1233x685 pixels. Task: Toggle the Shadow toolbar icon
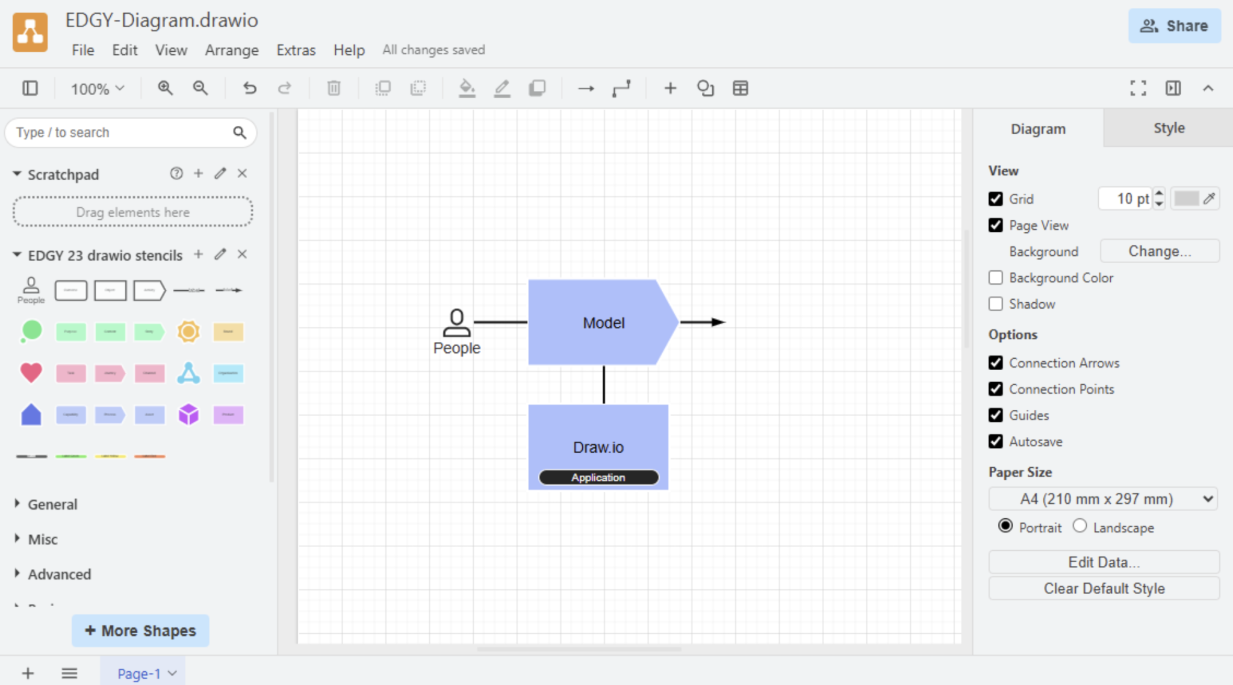click(537, 88)
